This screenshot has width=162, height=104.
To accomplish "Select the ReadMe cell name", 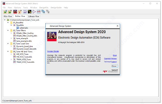I will click(x=20, y=25).
